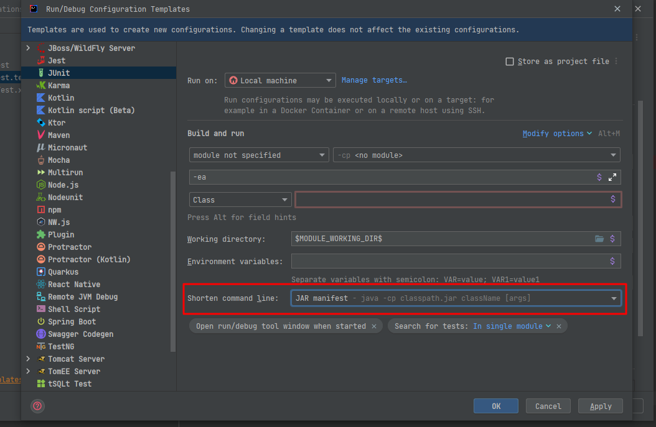Screen dimensions: 656x427
Task: Click the Micronaut template icon
Action: (x=41, y=147)
